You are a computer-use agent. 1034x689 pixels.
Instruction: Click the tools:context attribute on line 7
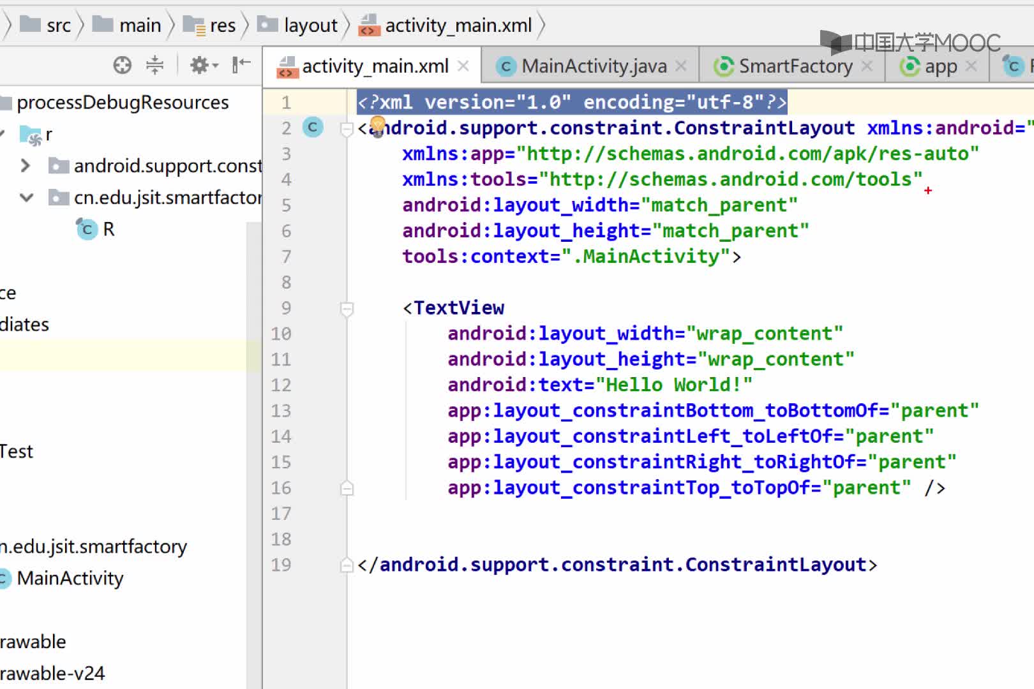481,256
